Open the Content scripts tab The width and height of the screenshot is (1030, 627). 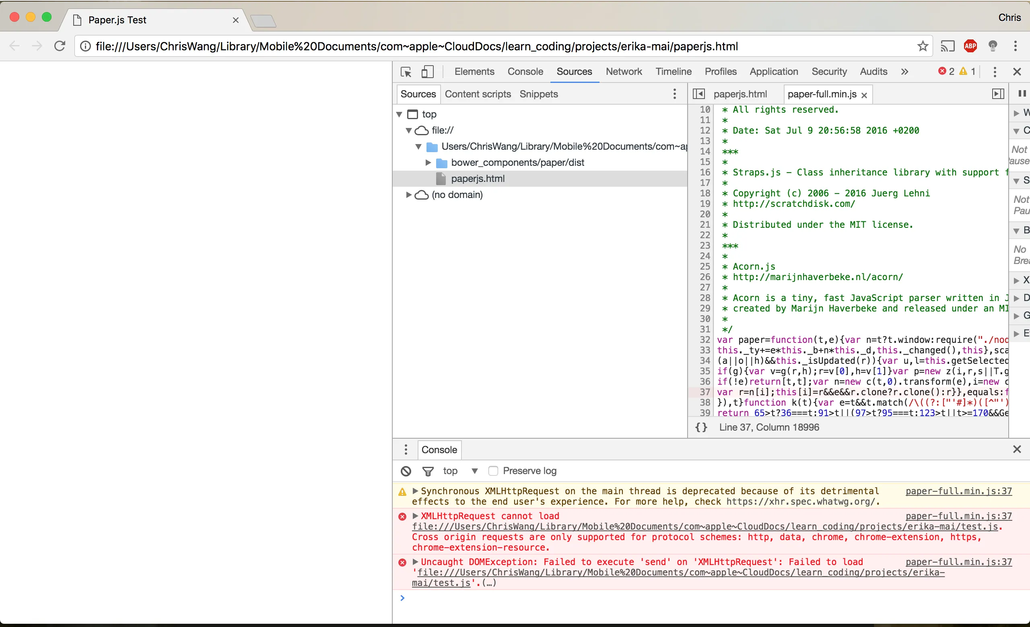[x=477, y=94]
